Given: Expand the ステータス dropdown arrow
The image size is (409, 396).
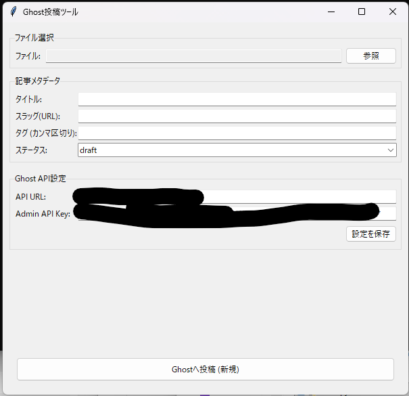Looking at the screenshot, I should coord(391,150).
